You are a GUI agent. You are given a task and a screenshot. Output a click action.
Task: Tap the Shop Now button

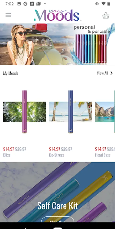click(x=57, y=220)
